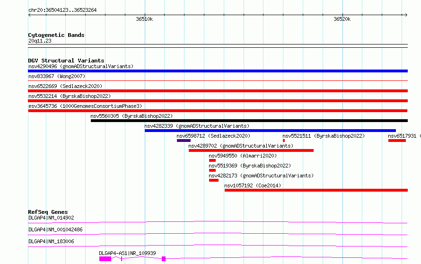Click the DLGAP4|NM_014902 gene label
The width and height of the screenshot is (421, 264).
point(51,218)
